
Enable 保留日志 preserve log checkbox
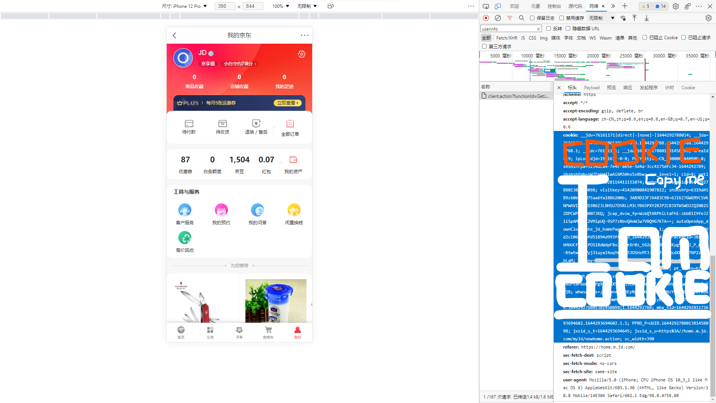(x=532, y=18)
